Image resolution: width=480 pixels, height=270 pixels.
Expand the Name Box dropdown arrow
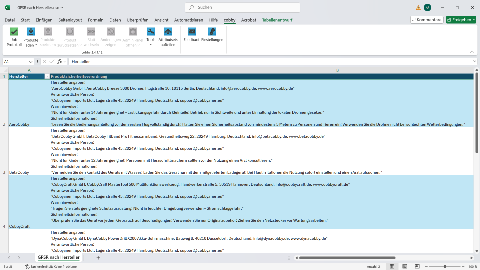pos(31,62)
